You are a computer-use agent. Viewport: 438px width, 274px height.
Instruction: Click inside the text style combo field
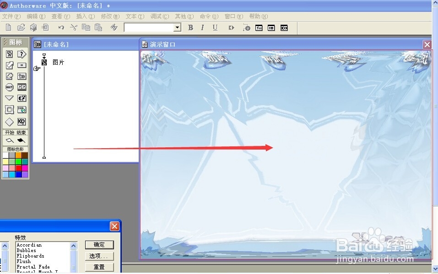tap(149, 27)
